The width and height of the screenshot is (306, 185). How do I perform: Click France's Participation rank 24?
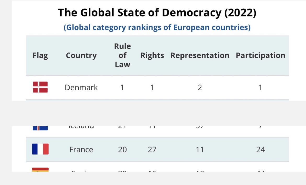[260, 150]
